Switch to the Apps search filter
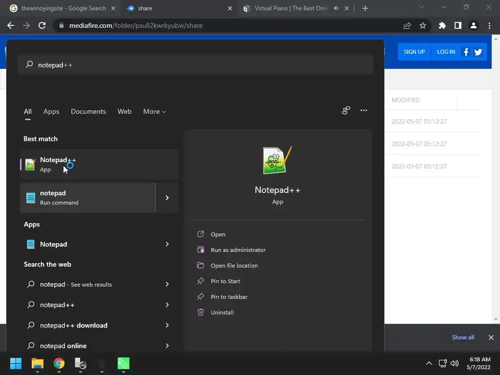The image size is (500, 375). [x=51, y=112]
